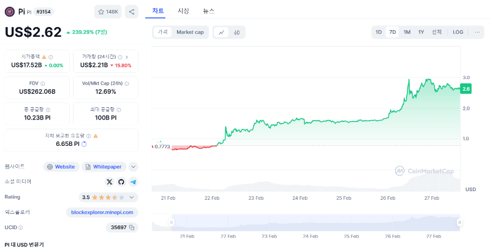Show UCID info icon
490x250 pixels.
(x=21, y=228)
